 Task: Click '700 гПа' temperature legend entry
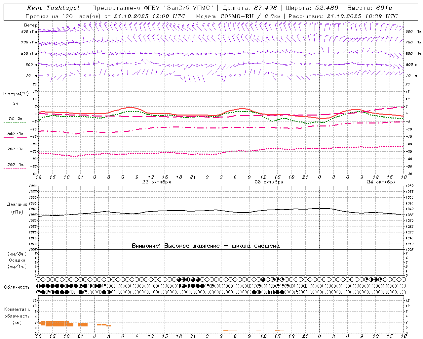coord(16,149)
